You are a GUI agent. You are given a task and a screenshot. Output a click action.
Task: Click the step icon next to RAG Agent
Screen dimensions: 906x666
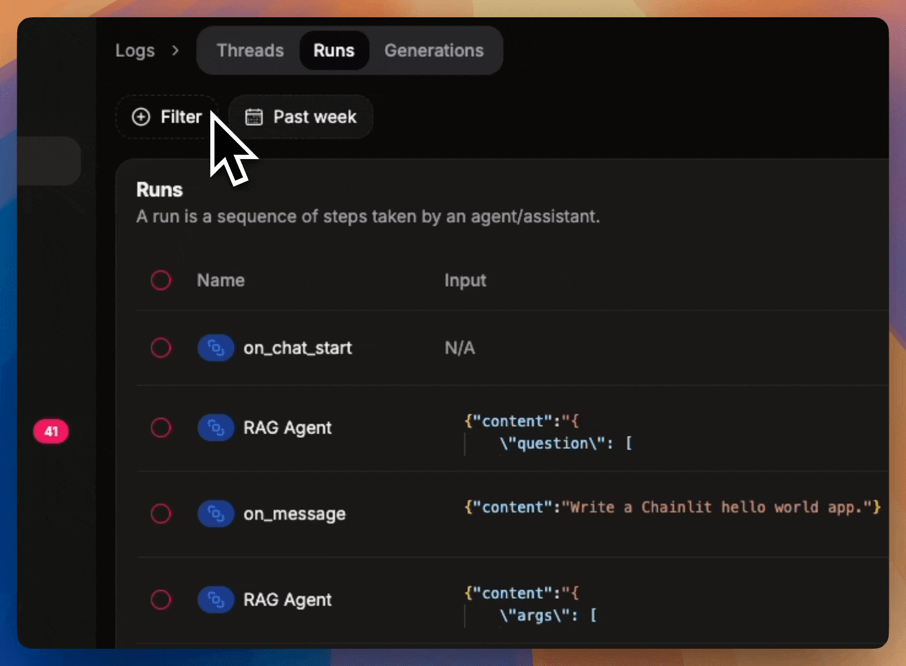[216, 427]
